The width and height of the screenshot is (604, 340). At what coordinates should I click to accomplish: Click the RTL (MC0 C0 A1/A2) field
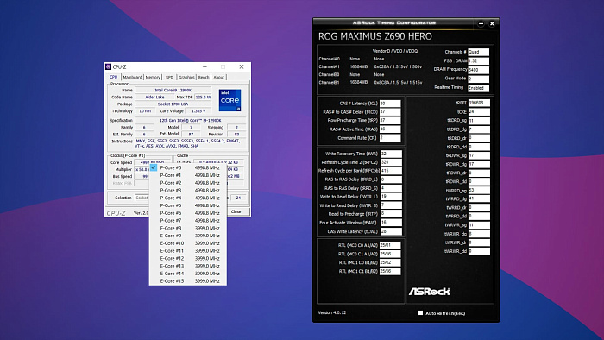[390, 245]
